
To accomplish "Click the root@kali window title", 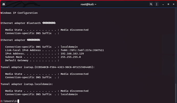I will coord(88,4).
